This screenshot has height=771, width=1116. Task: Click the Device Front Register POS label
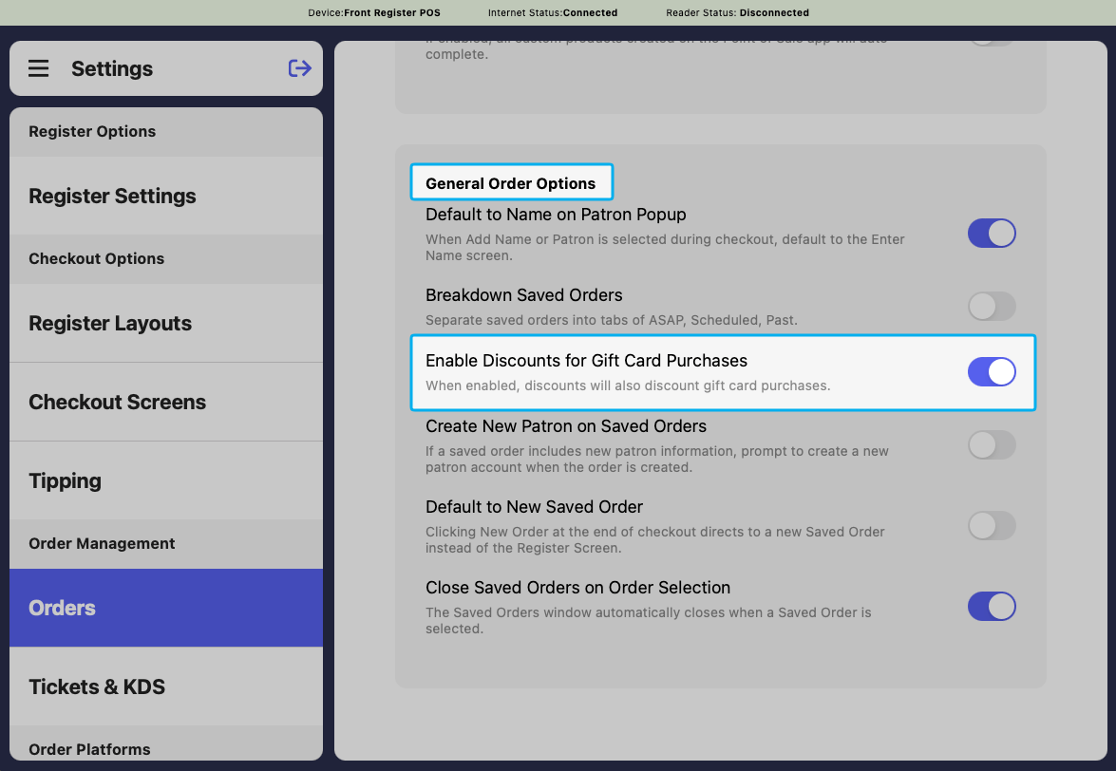(x=374, y=12)
